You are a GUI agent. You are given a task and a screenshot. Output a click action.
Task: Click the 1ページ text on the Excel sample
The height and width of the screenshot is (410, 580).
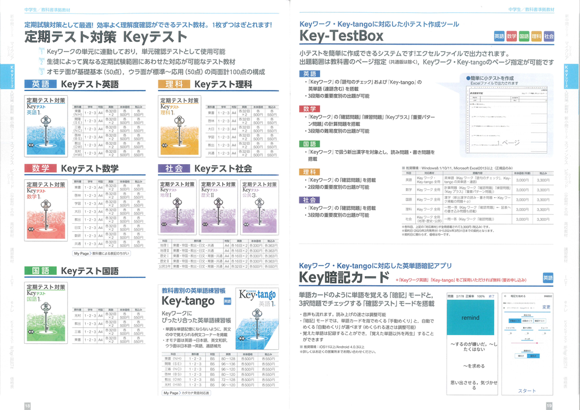509,143
